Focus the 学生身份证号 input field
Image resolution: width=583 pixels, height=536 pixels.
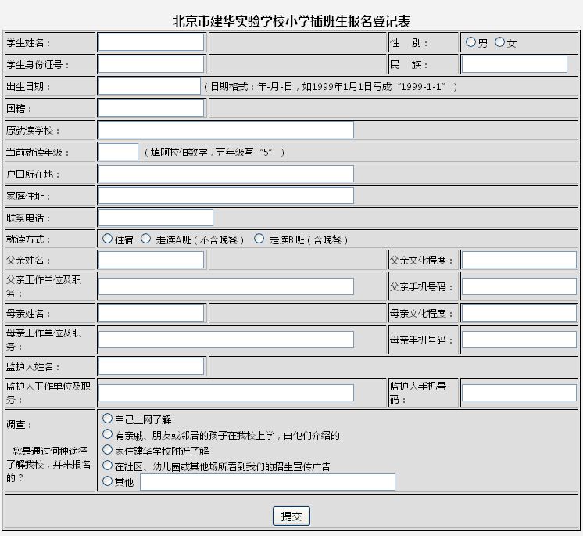point(151,64)
